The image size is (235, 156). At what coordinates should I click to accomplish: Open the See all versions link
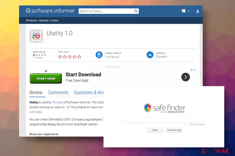coord(115,57)
